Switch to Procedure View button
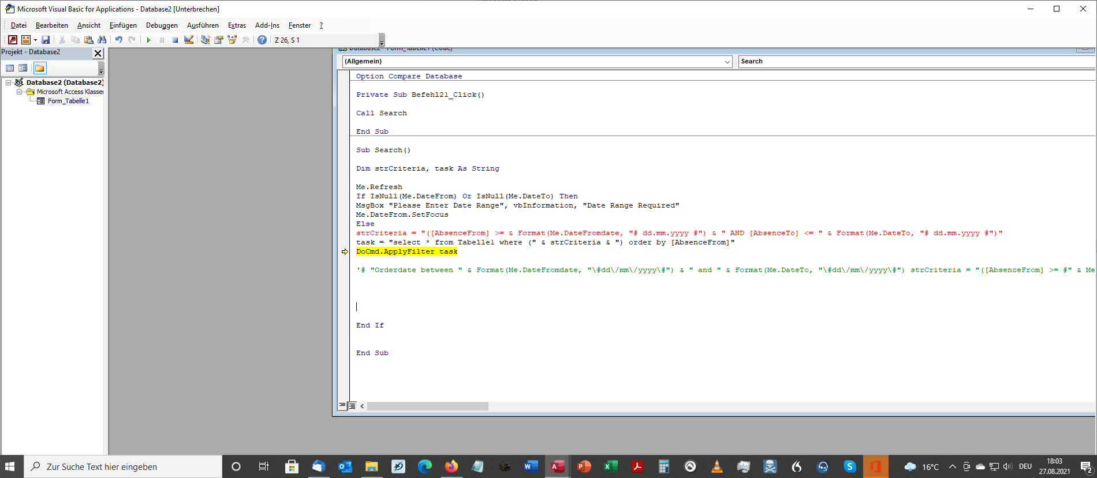1097x478 pixels. click(342, 406)
